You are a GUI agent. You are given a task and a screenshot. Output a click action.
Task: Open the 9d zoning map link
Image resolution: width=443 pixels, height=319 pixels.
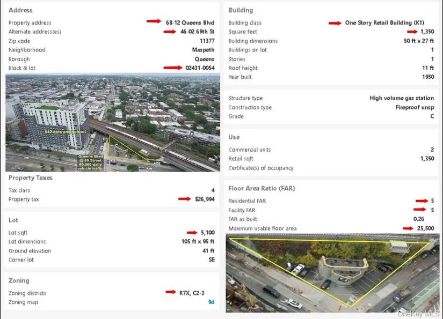[x=211, y=302]
